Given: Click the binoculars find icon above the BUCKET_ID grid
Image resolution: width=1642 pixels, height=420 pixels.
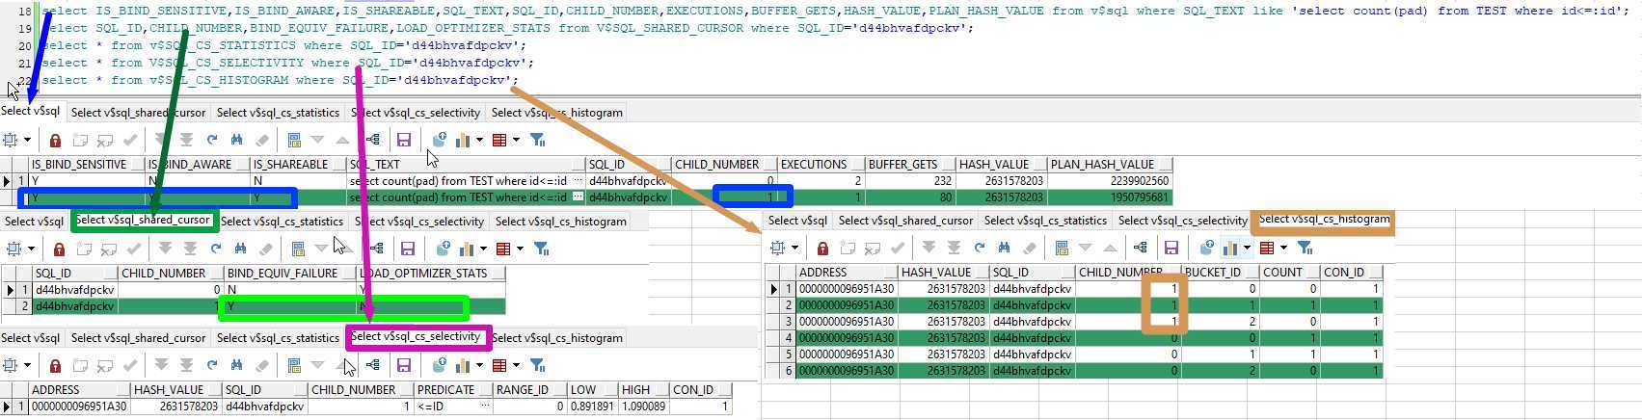Looking at the screenshot, I should click(x=1004, y=248).
